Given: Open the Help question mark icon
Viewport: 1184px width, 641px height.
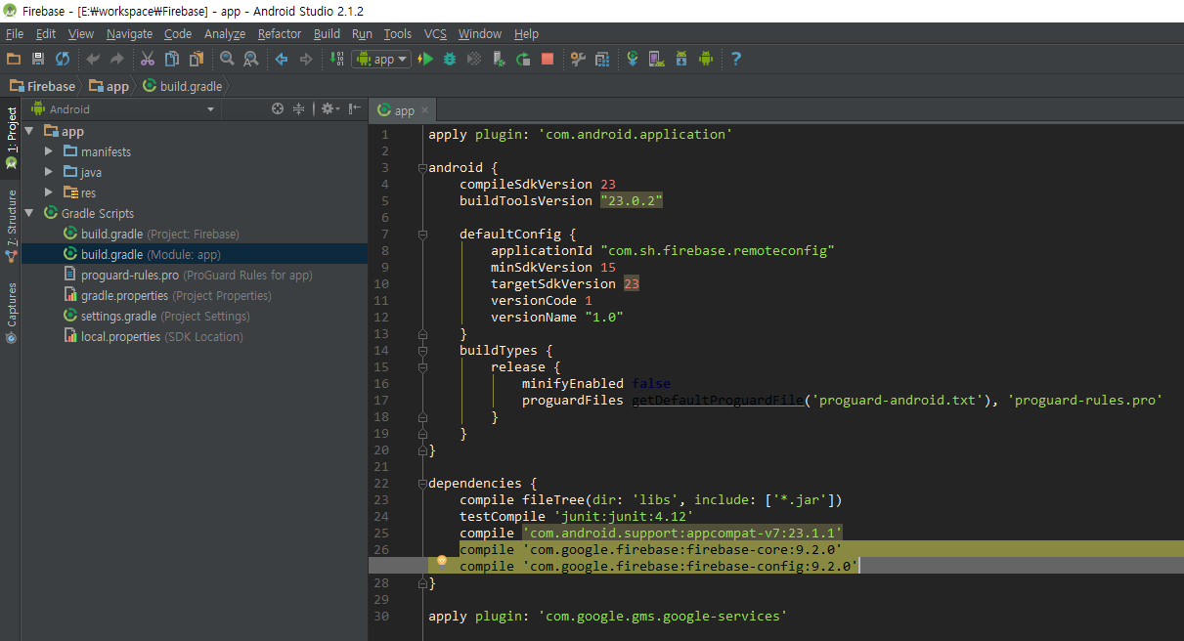Looking at the screenshot, I should point(736,59).
